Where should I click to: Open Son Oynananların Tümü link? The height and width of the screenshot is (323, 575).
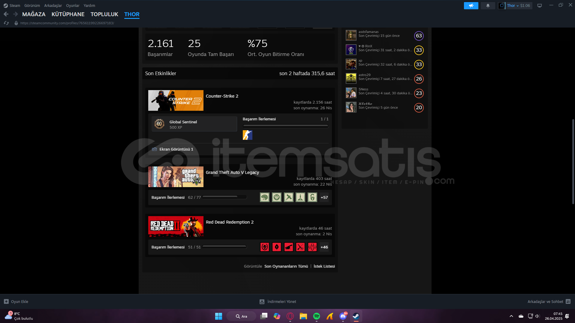click(286, 266)
